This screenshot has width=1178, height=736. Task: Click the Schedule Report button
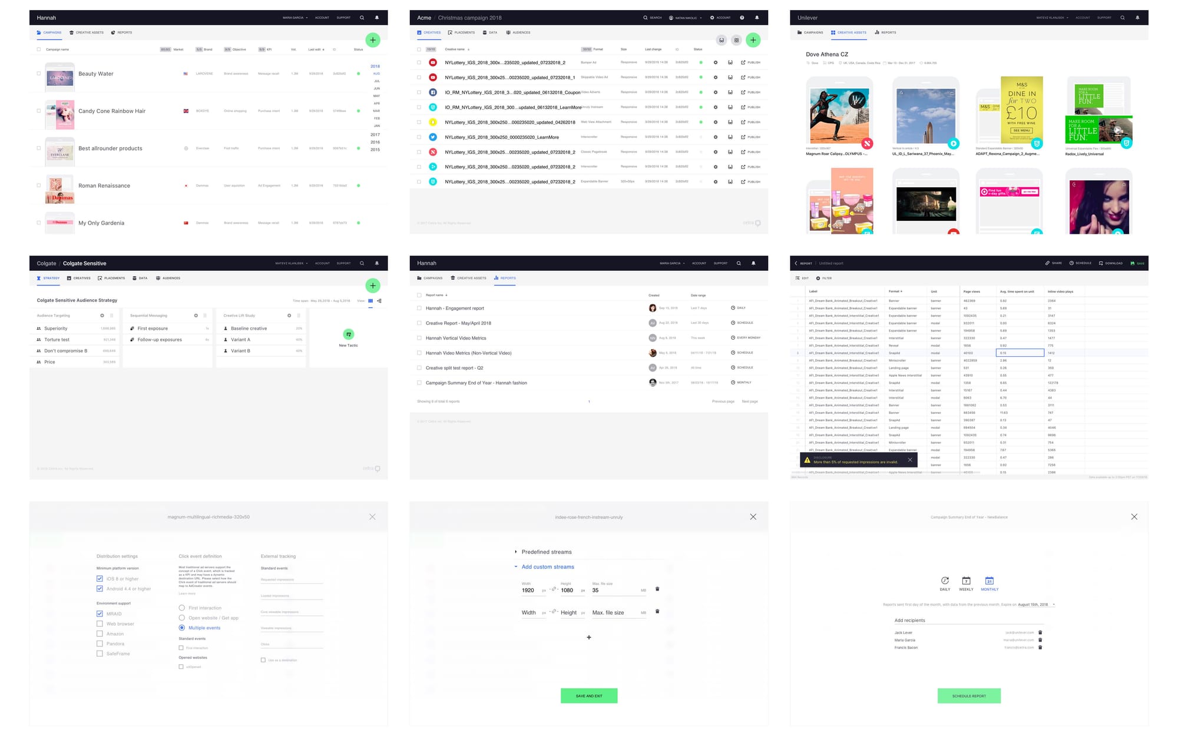(969, 696)
